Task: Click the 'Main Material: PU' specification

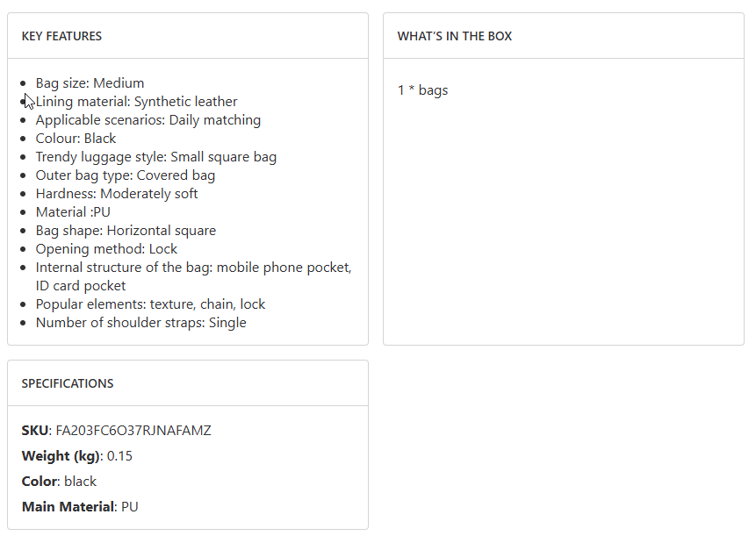Action: pyautogui.click(x=80, y=507)
